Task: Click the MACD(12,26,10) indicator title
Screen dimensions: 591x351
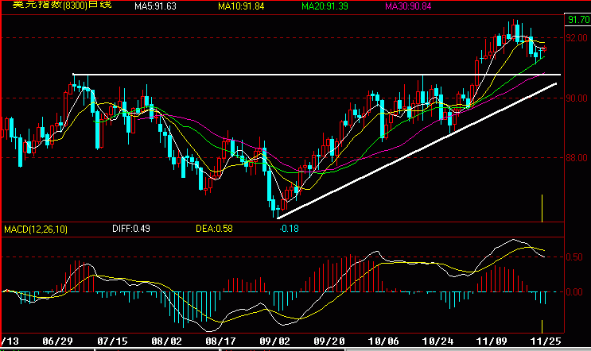Action: pyautogui.click(x=36, y=229)
